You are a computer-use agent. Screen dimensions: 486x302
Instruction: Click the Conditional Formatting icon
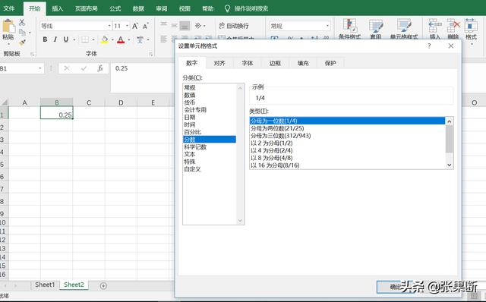tap(349, 29)
